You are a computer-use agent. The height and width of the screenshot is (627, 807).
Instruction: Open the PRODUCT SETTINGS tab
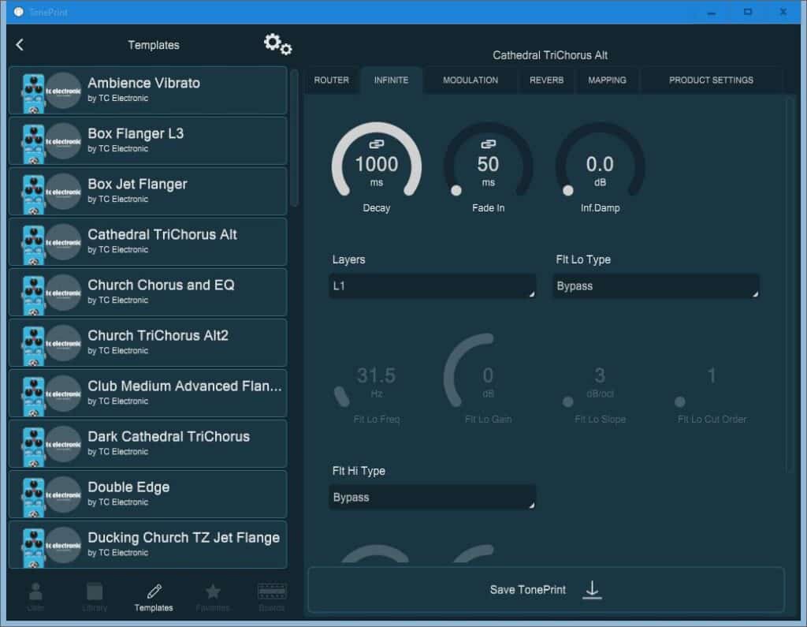pos(711,80)
